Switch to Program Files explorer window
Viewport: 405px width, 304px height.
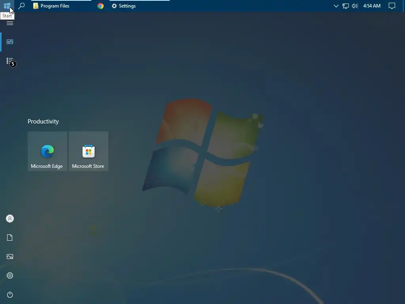click(x=61, y=6)
